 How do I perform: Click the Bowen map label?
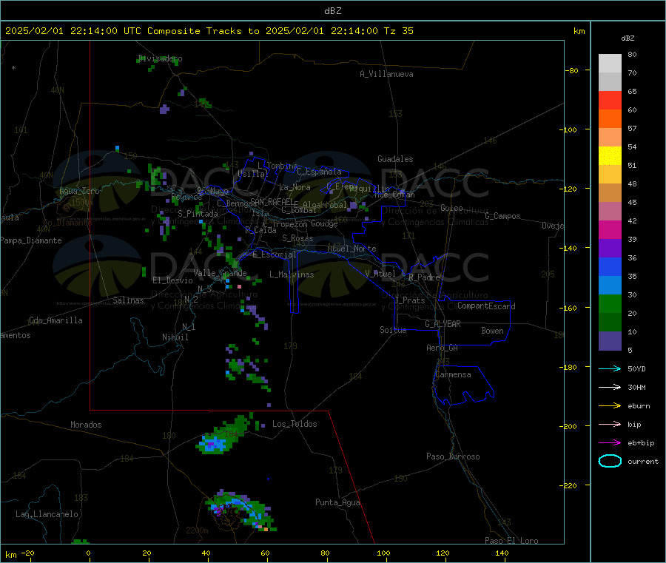point(493,331)
